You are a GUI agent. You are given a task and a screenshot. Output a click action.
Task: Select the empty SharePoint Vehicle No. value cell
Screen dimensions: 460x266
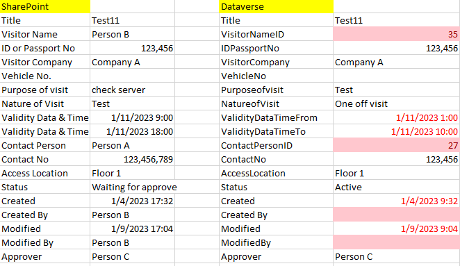click(x=132, y=76)
